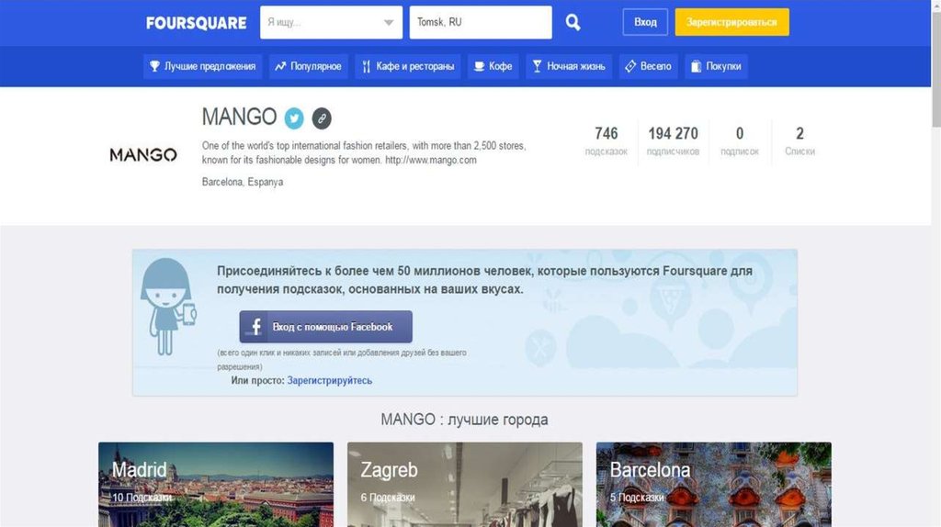The width and height of the screenshot is (941, 527).
Task: Click the Tomsk, RU location field
Action: pyautogui.click(x=481, y=22)
